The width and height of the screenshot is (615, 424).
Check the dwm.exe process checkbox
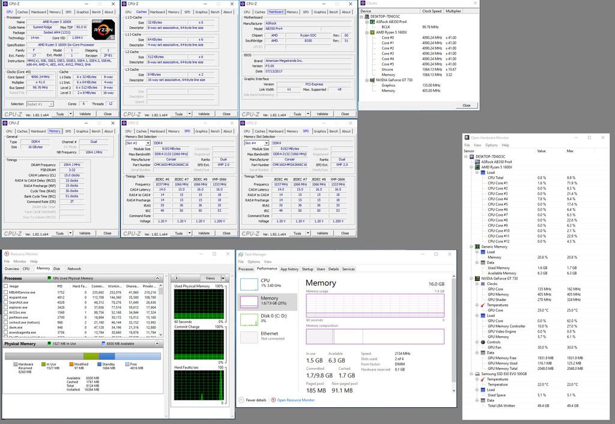[x=6, y=327]
